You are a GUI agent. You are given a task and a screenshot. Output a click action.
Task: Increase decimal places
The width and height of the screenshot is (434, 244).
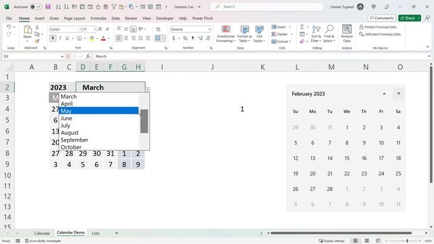click(x=201, y=38)
